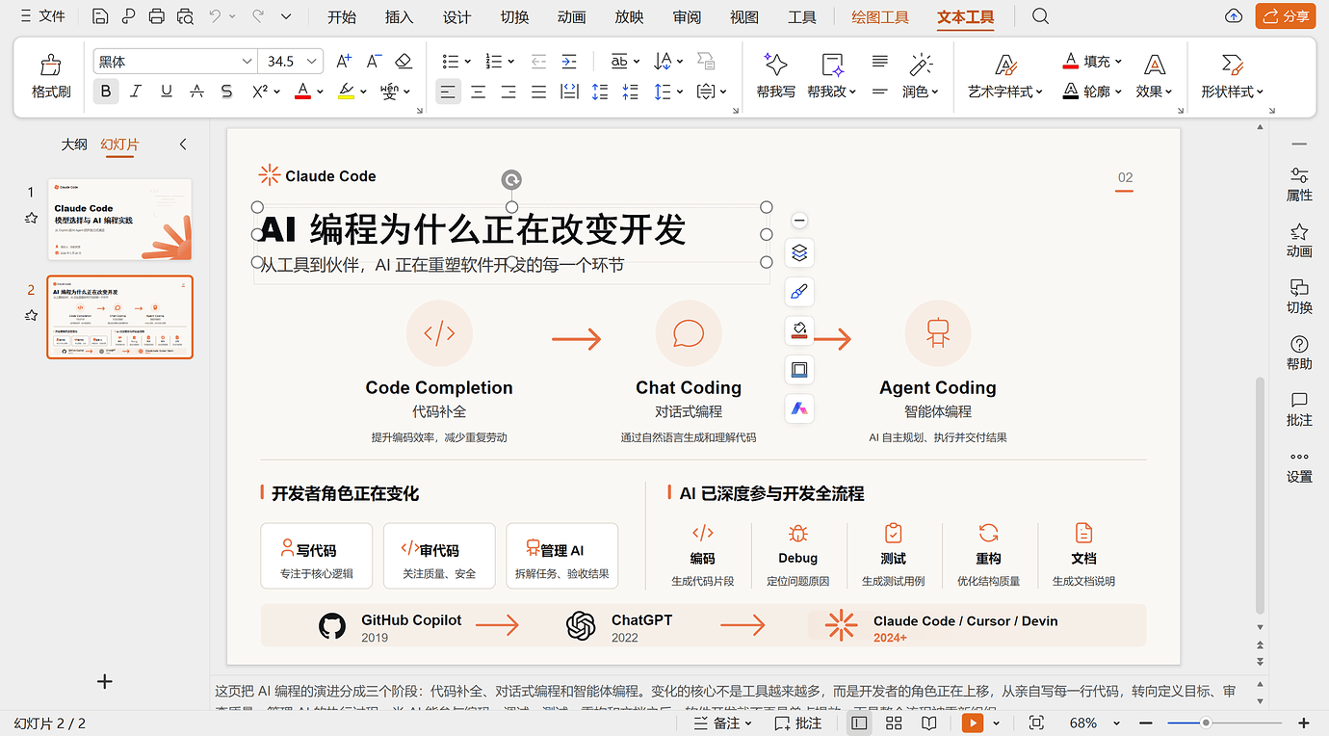This screenshot has width=1329, height=736.
Task: Open the 绘图工具 Drawing Tools tab
Action: point(880,17)
